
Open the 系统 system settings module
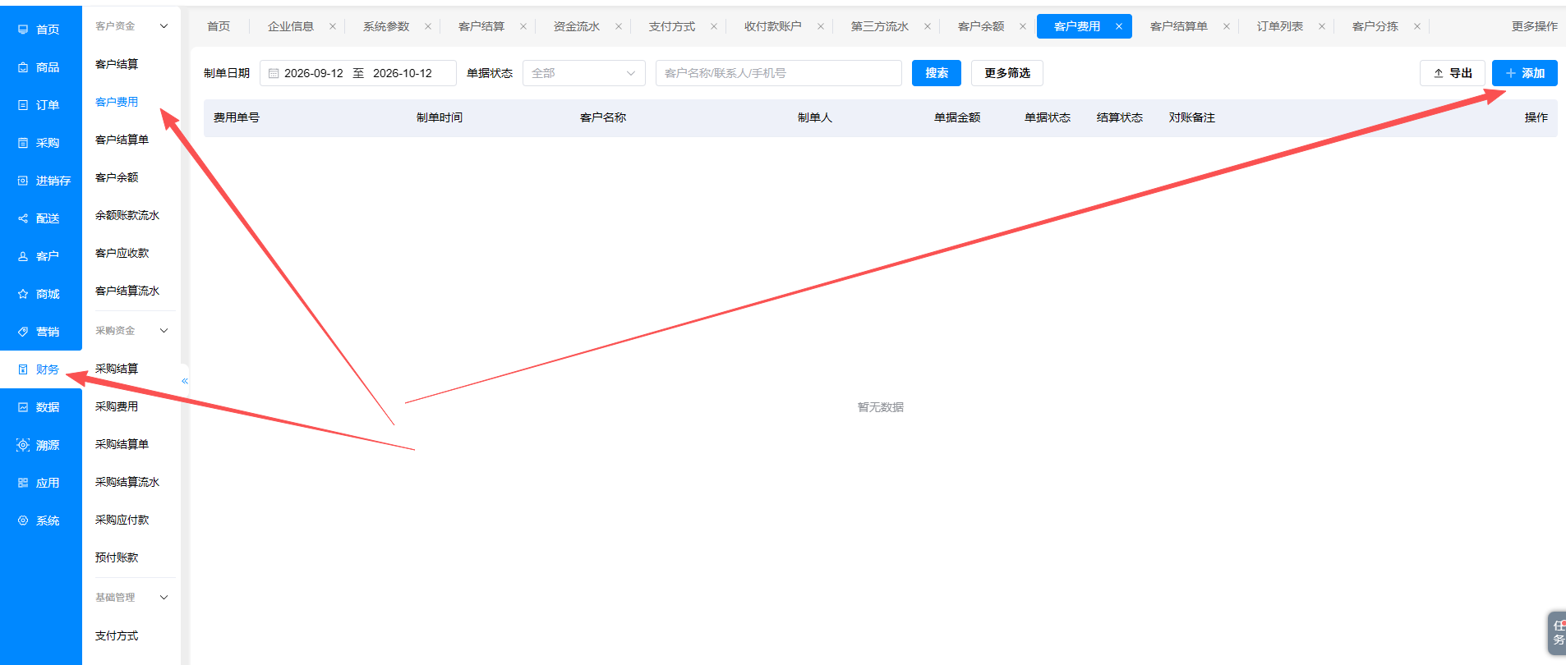pyautogui.click(x=39, y=521)
